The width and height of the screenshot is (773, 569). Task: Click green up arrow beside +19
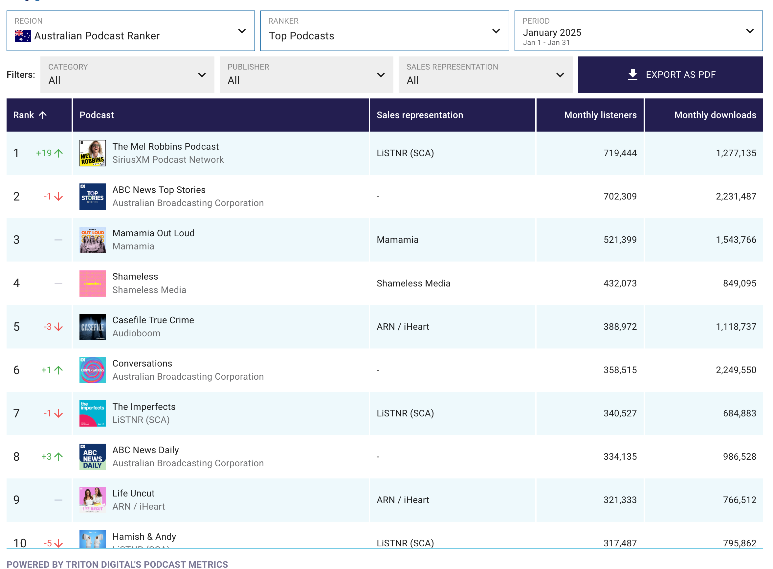tap(58, 153)
